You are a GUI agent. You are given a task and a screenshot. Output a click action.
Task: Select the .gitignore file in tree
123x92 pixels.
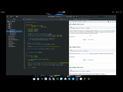pos(13,30)
